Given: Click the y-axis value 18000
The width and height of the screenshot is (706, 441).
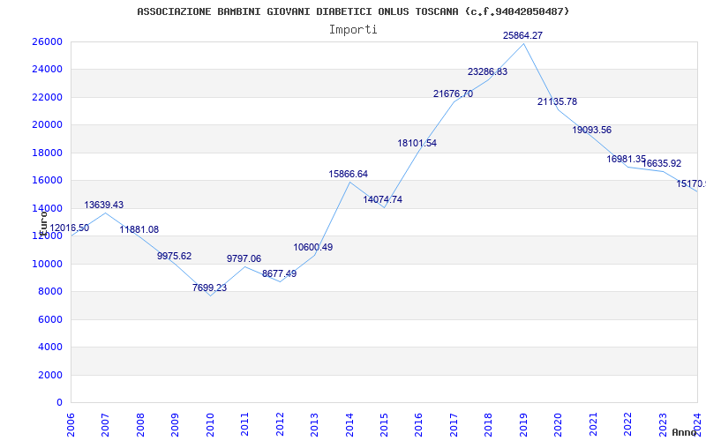Looking at the screenshot, I should pos(47,153).
